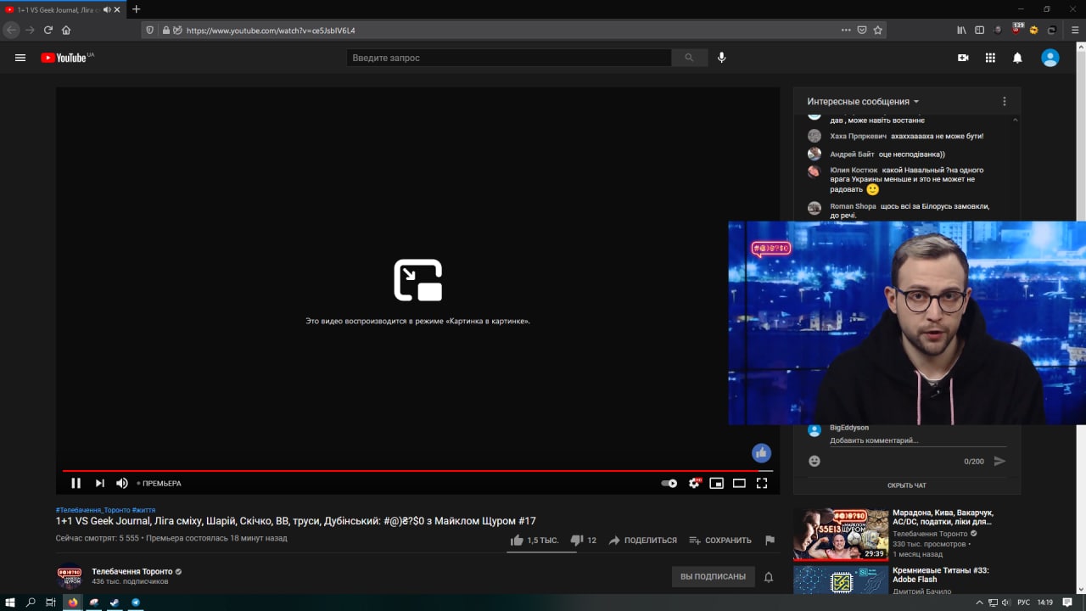Open the chat emoji picker
This screenshot has height=611, width=1086.
click(814, 461)
